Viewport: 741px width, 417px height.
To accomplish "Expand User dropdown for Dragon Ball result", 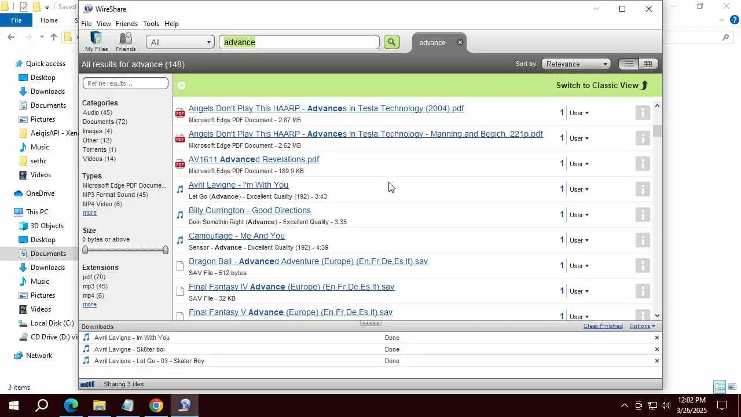I will (x=579, y=266).
